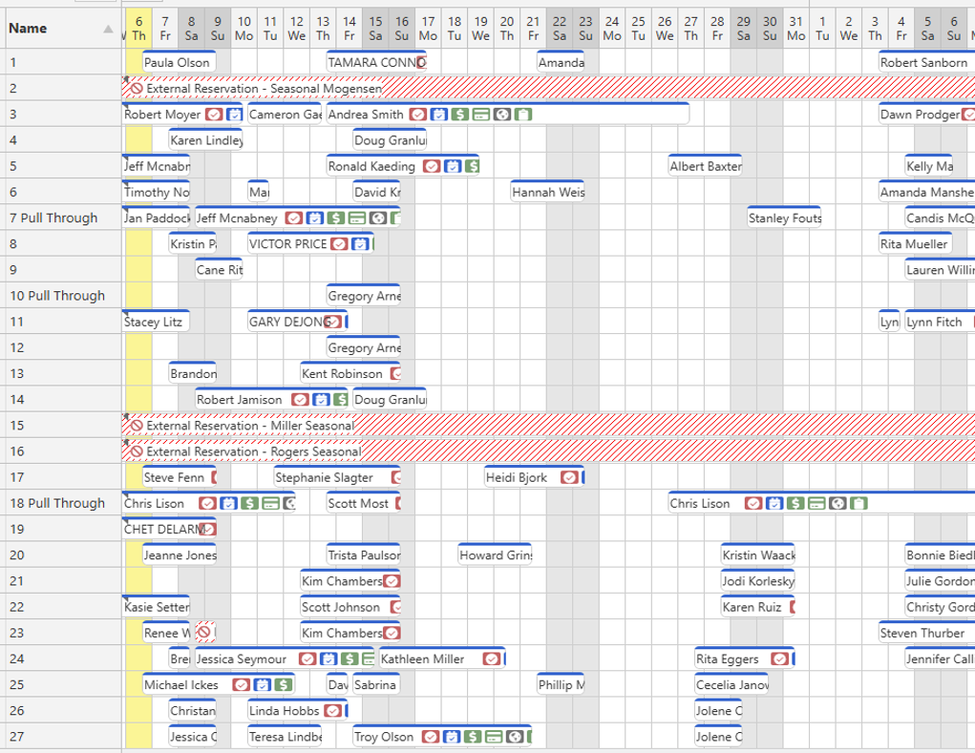
Task: Open TAMARA CONNO reservation on site 1
Action: pyautogui.click(x=376, y=62)
